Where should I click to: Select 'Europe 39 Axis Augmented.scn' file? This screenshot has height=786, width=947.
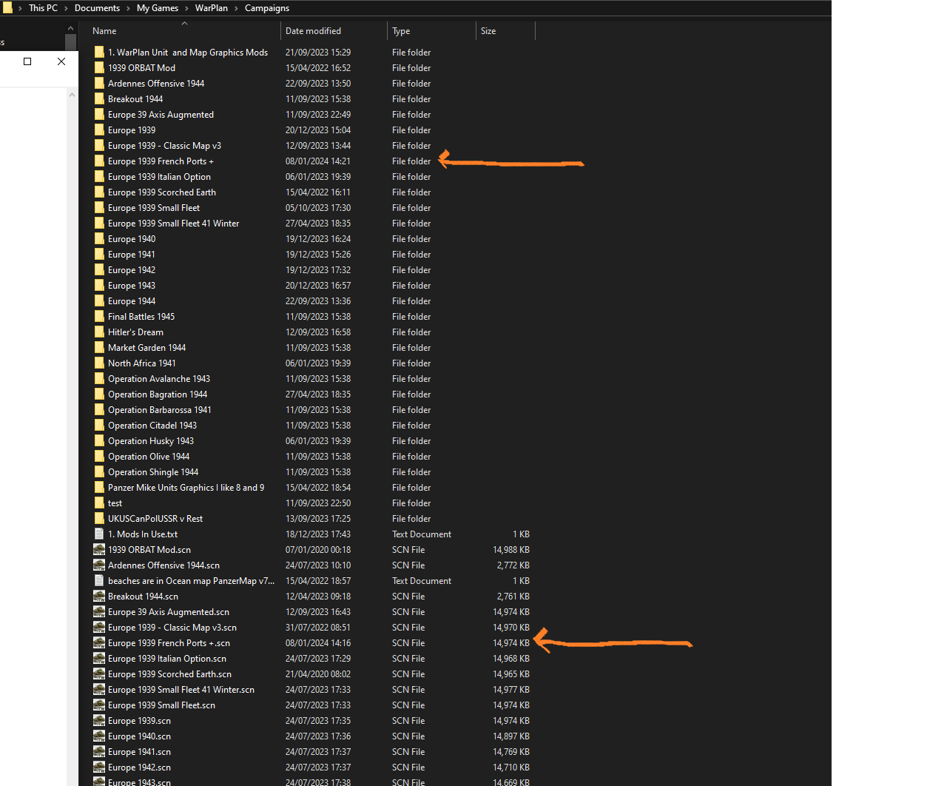(169, 611)
